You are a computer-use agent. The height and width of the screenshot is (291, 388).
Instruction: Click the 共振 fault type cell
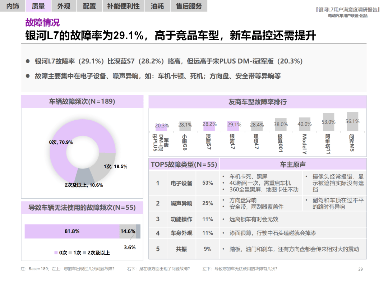click(181, 249)
